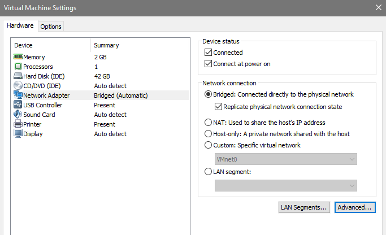Select the Hard Disk (IDE) icon
This screenshot has height=235, width=386.
18,76
